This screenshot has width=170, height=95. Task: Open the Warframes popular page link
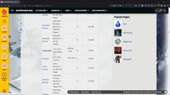[128, 33]
